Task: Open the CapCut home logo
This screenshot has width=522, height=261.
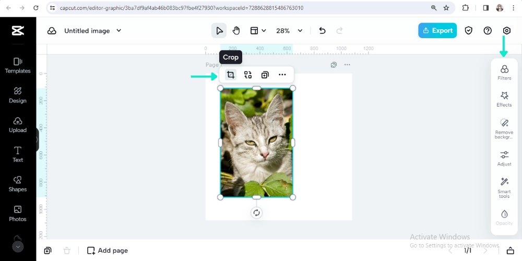Action: [18, 31]
